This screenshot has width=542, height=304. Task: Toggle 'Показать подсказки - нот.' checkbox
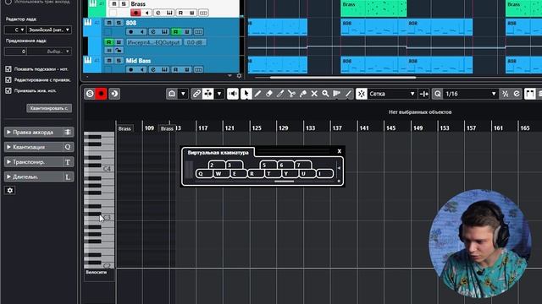[x=8, y=69]
